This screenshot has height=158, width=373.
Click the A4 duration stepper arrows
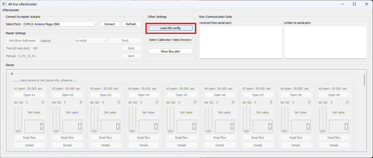click(157, 102)
